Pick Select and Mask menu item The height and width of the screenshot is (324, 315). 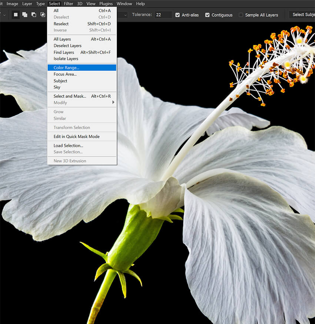click(x=70, y=96)
